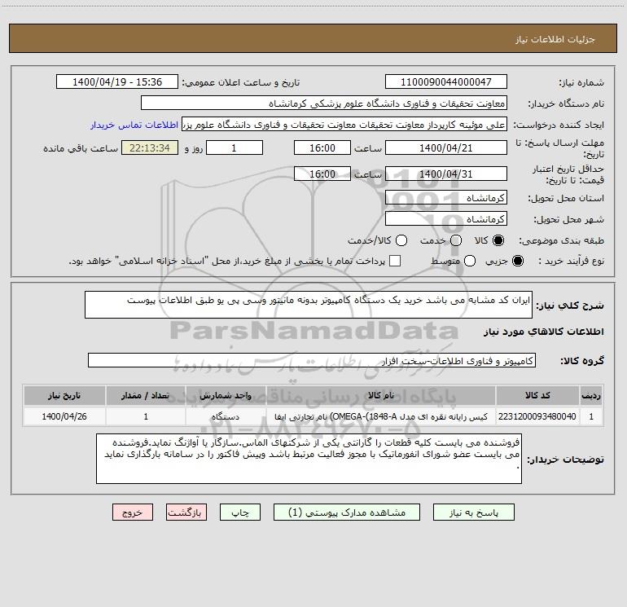The image size is (627, 607).
Task: Click the remaining time field 22:13:34
Action: 150,147
